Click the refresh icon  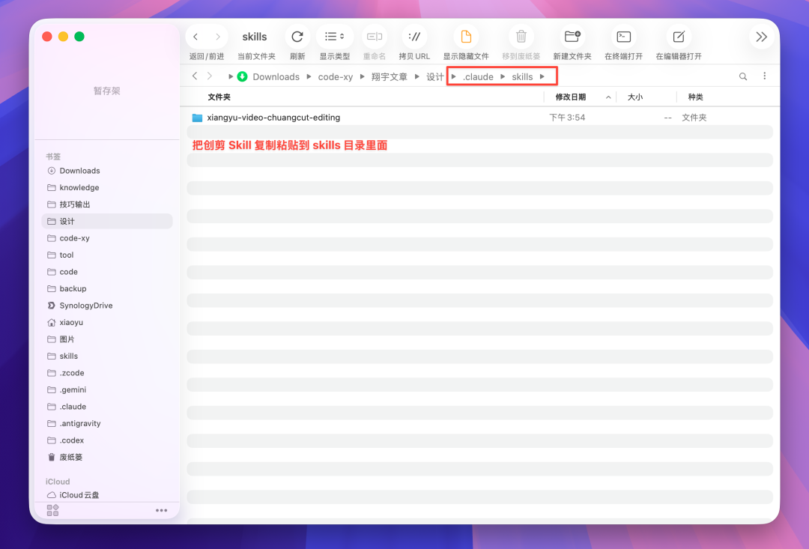(297, 37)
